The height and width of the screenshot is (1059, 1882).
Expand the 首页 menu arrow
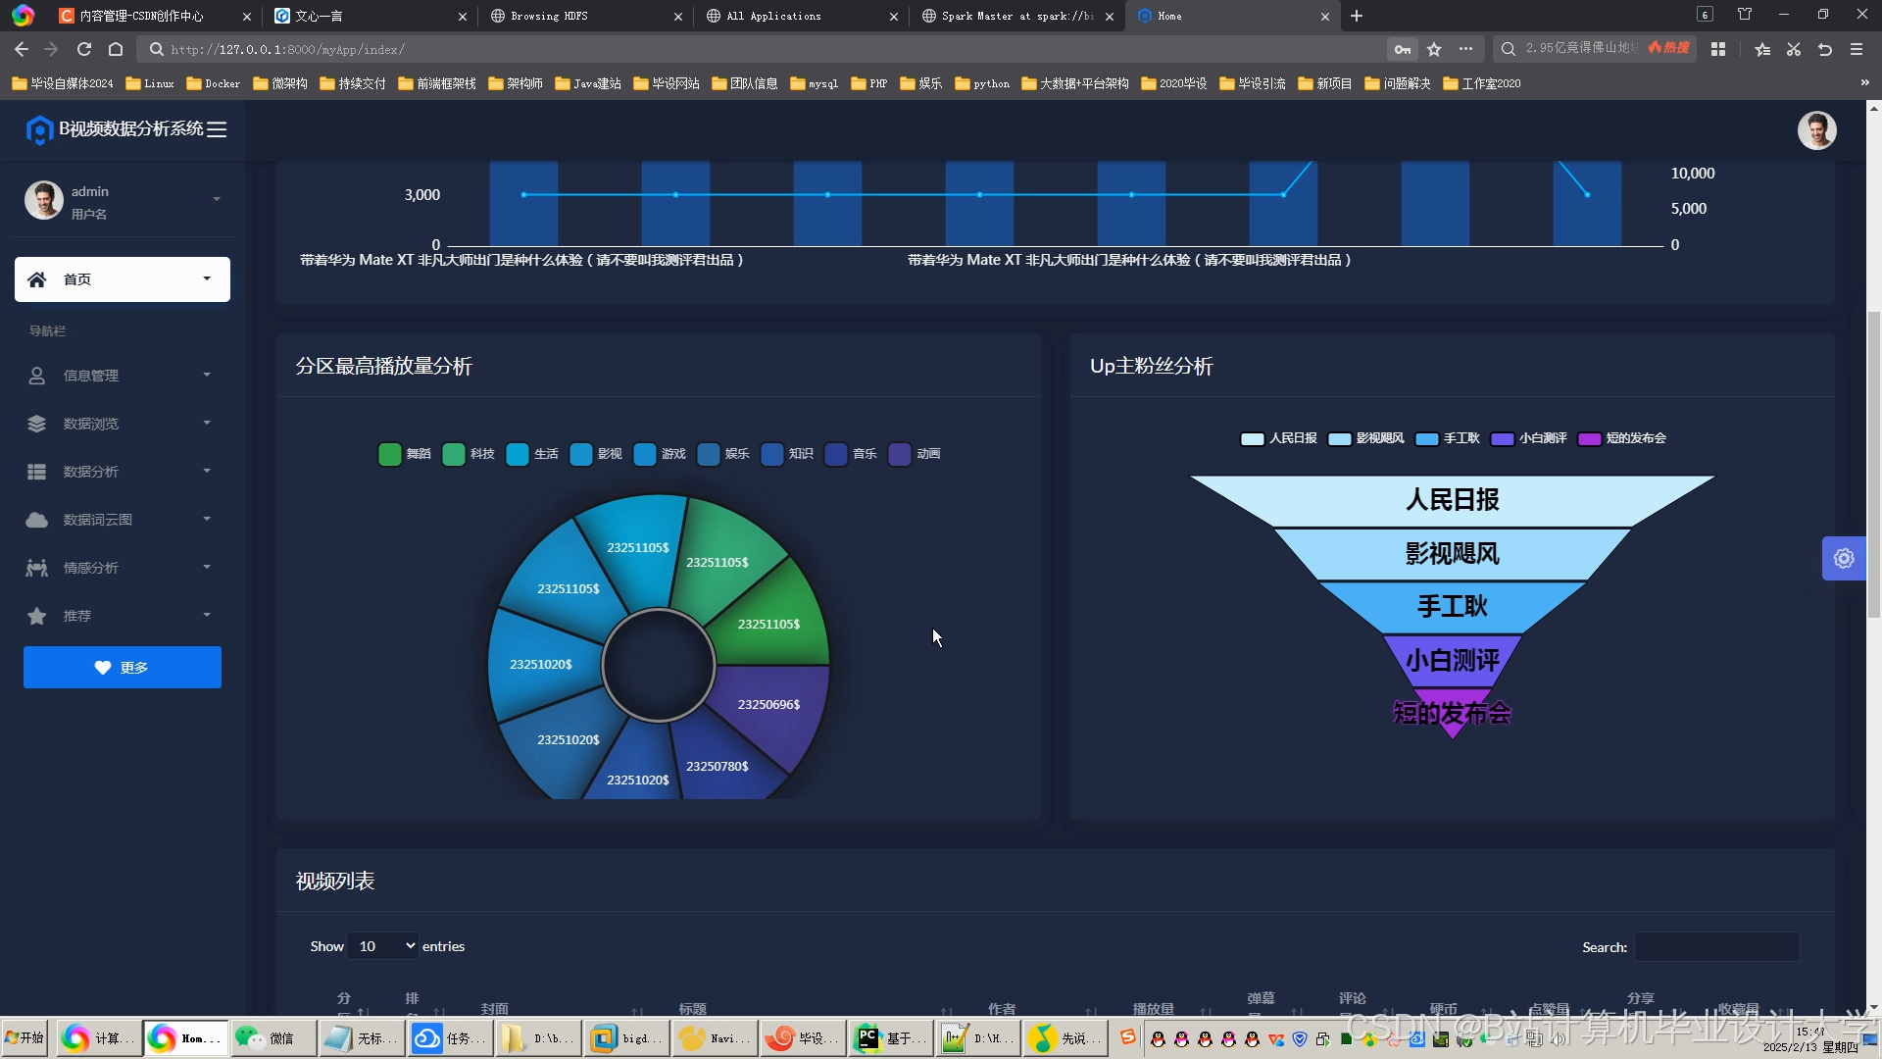pyautogui.click(x=207, y=278)
